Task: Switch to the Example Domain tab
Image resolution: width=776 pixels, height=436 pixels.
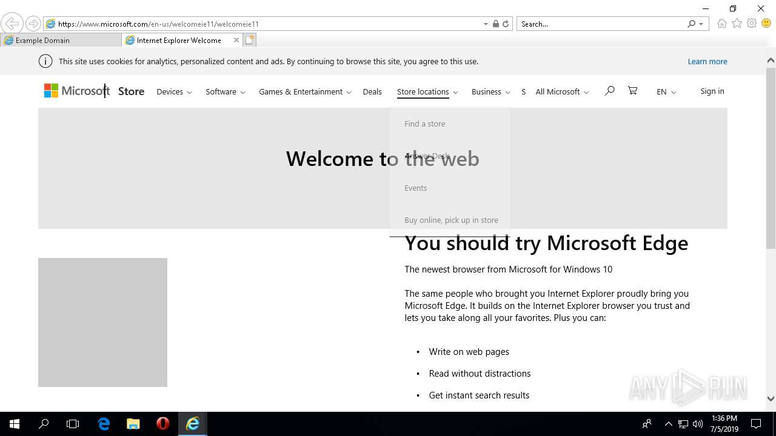Action: tap(61, 40)
